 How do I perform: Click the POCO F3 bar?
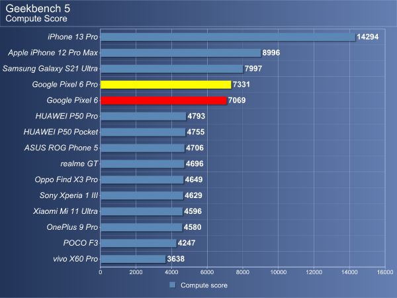coord(138,243)
